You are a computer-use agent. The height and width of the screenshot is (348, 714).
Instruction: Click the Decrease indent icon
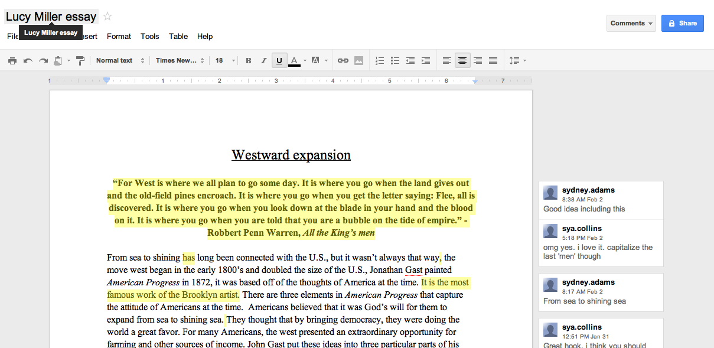pos(410,60)
